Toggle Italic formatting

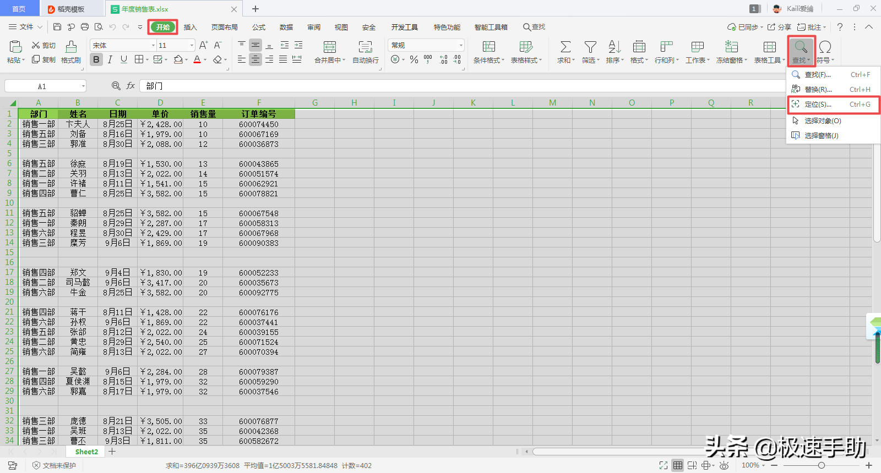110,59
